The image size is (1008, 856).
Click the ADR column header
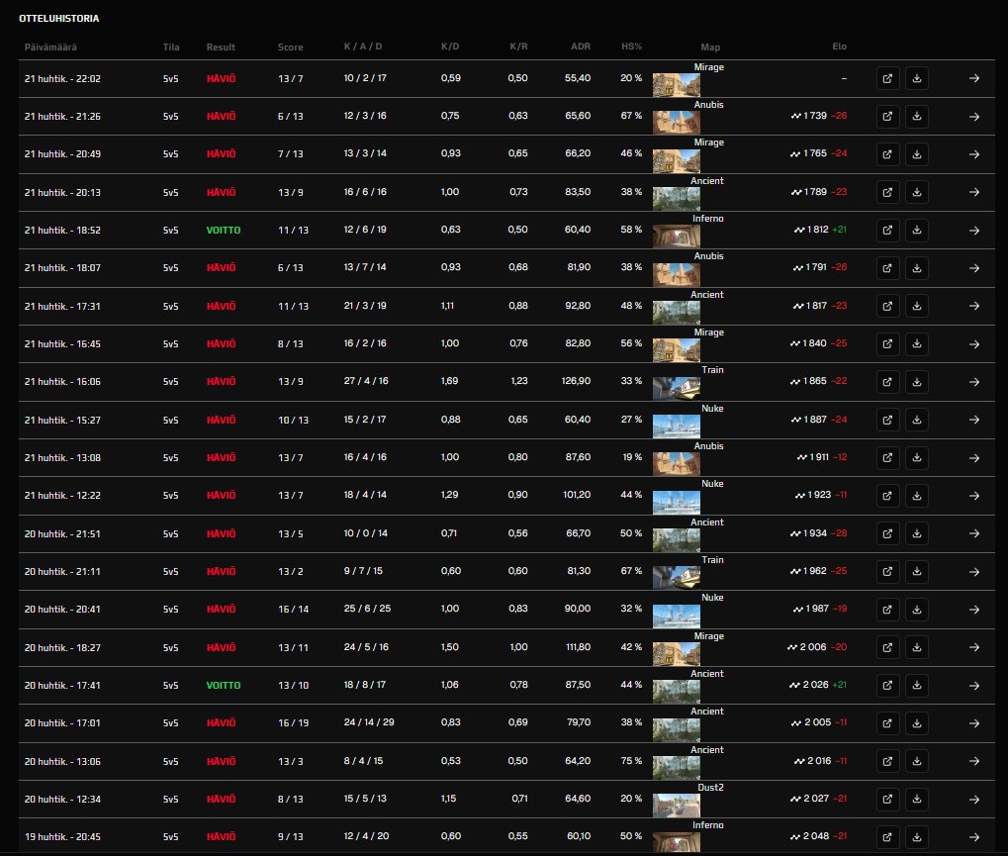pyautogui.click(x=581, y=47)
